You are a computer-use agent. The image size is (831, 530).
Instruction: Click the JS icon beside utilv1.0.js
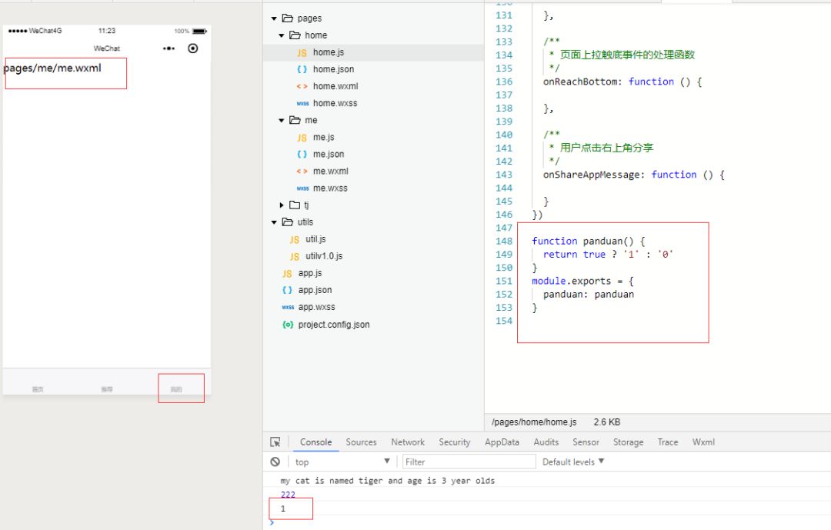[x=294, y=256]
